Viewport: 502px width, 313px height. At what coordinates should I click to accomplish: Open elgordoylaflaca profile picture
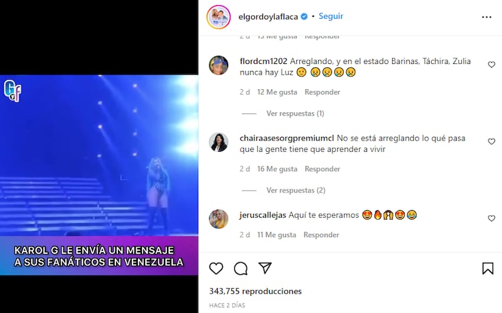(218, 17)
